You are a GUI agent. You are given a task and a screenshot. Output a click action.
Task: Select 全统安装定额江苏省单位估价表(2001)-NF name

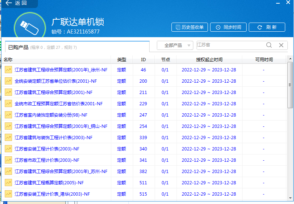[56, 81]
